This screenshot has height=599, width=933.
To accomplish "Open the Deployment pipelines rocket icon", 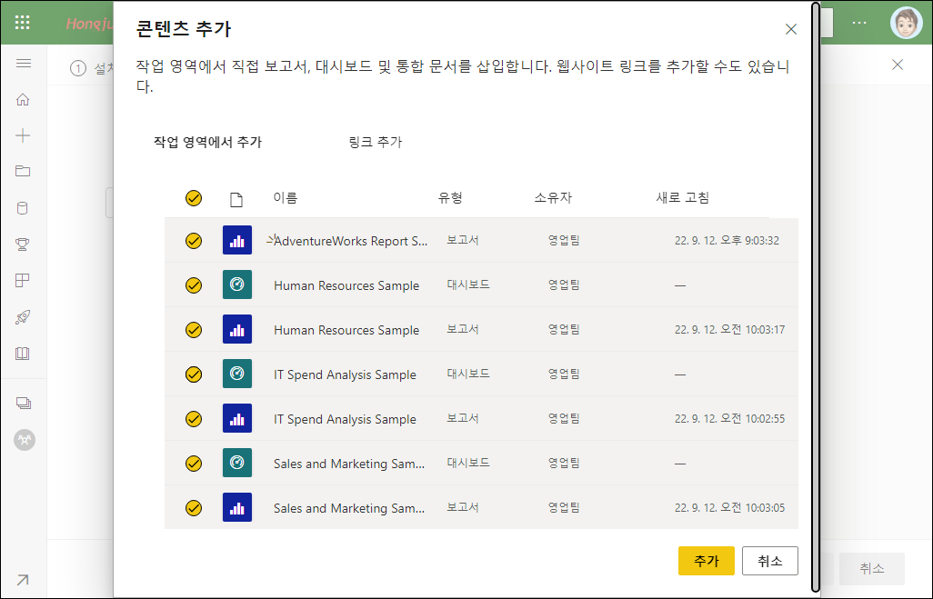I will coord(23,317).
